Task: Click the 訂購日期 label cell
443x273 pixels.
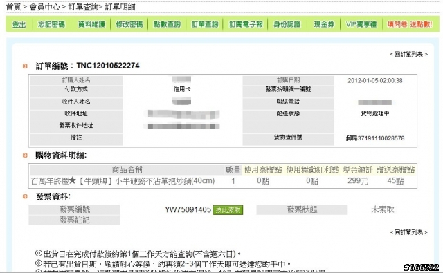Action: click(x=288, y=80)
